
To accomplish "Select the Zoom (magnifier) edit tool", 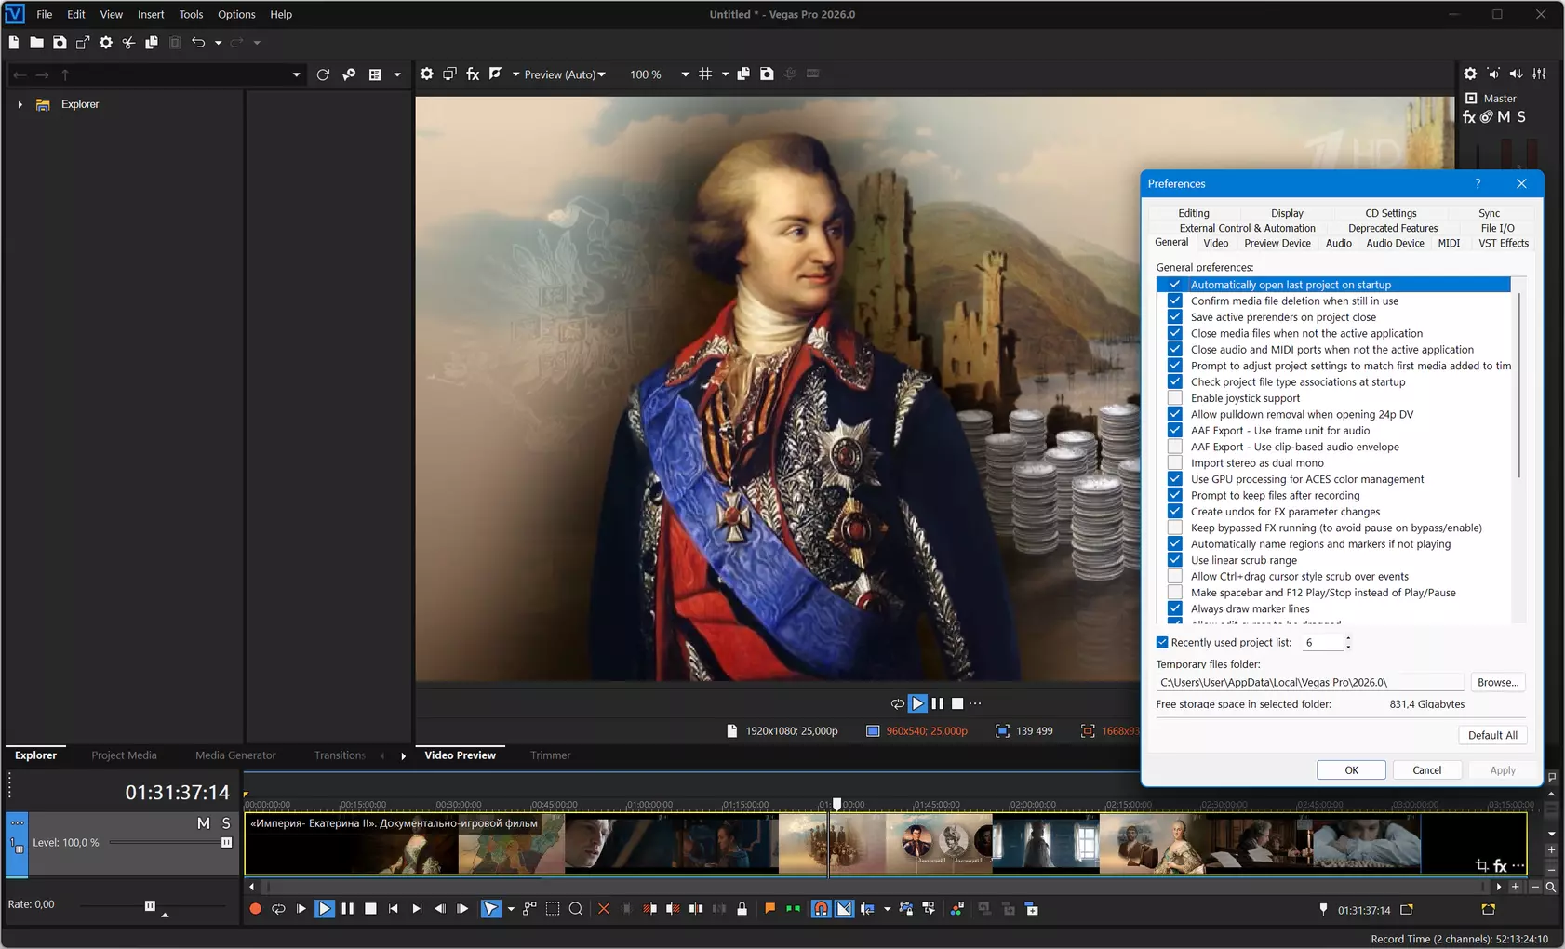I will 576,909.
